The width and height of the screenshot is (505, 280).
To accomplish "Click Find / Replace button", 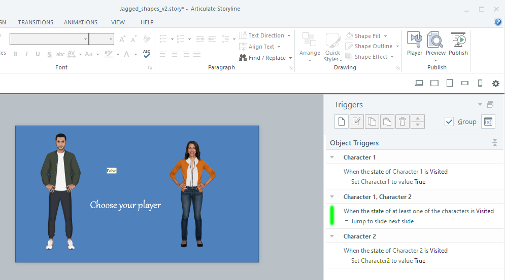I will coord(266,58).
